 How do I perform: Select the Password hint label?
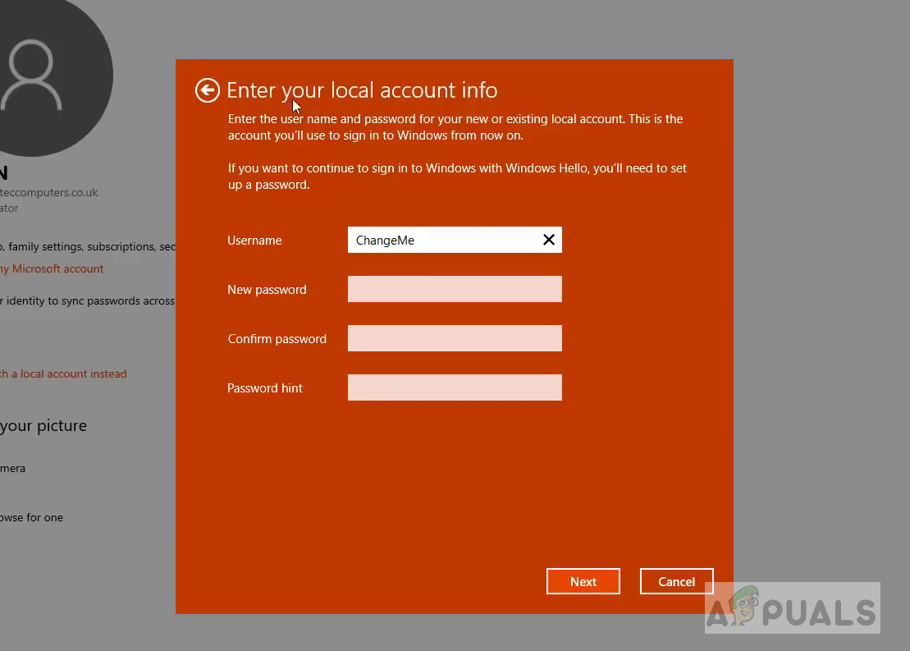click(265, 388)
